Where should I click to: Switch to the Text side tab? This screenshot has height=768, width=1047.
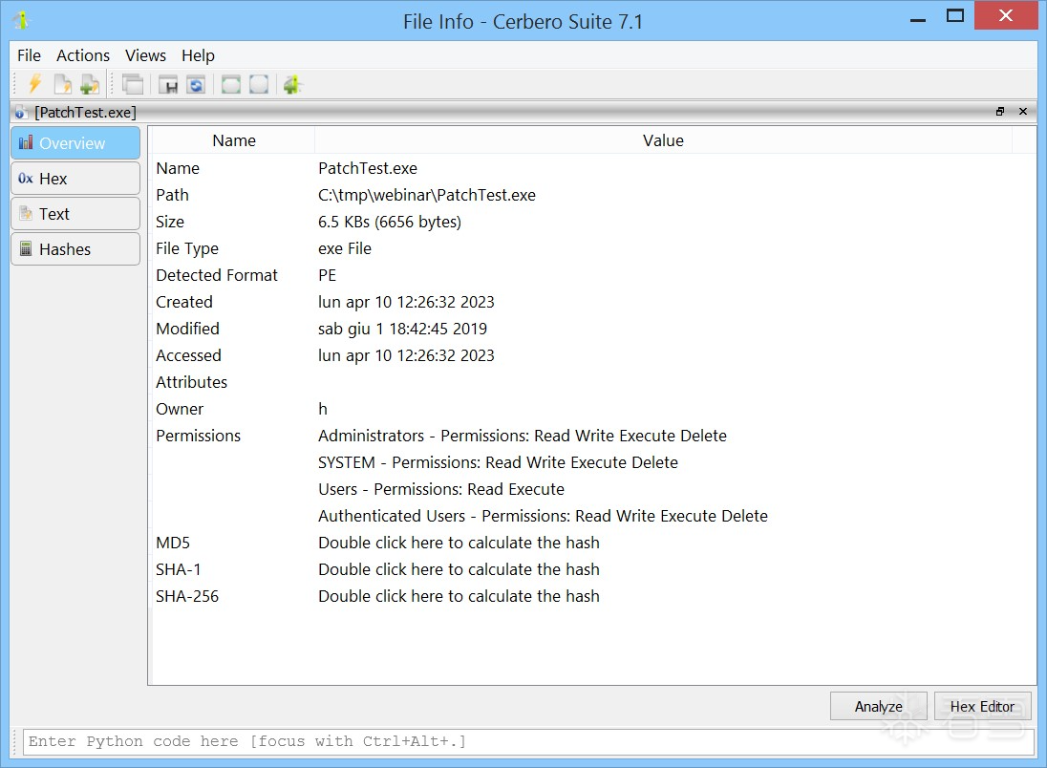(x=75, y=214)
